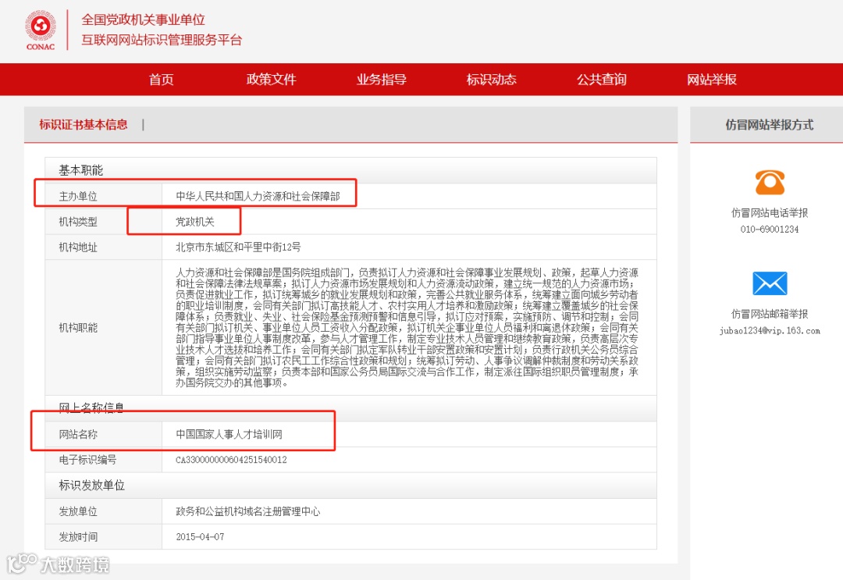Image resolution: width=843 pixels, height=580 pixels.
Task: Click the date 2015-04-07
Action: 200,536
